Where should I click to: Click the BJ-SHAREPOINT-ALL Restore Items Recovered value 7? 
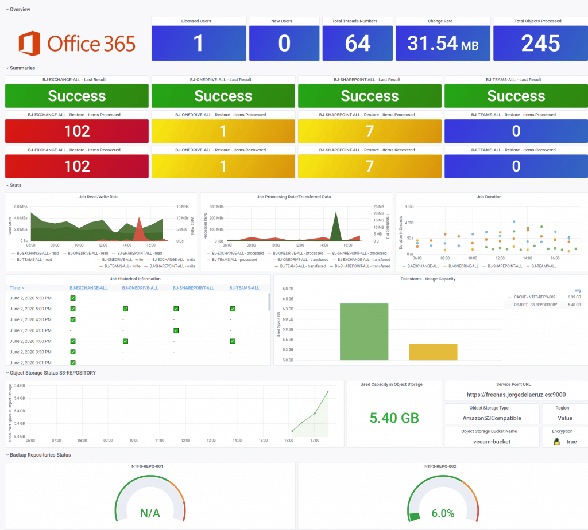coord(370,166)
